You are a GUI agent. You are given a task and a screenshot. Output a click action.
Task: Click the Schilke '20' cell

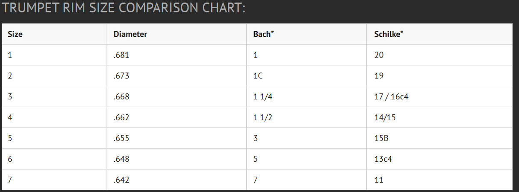(x=379, y=55)
